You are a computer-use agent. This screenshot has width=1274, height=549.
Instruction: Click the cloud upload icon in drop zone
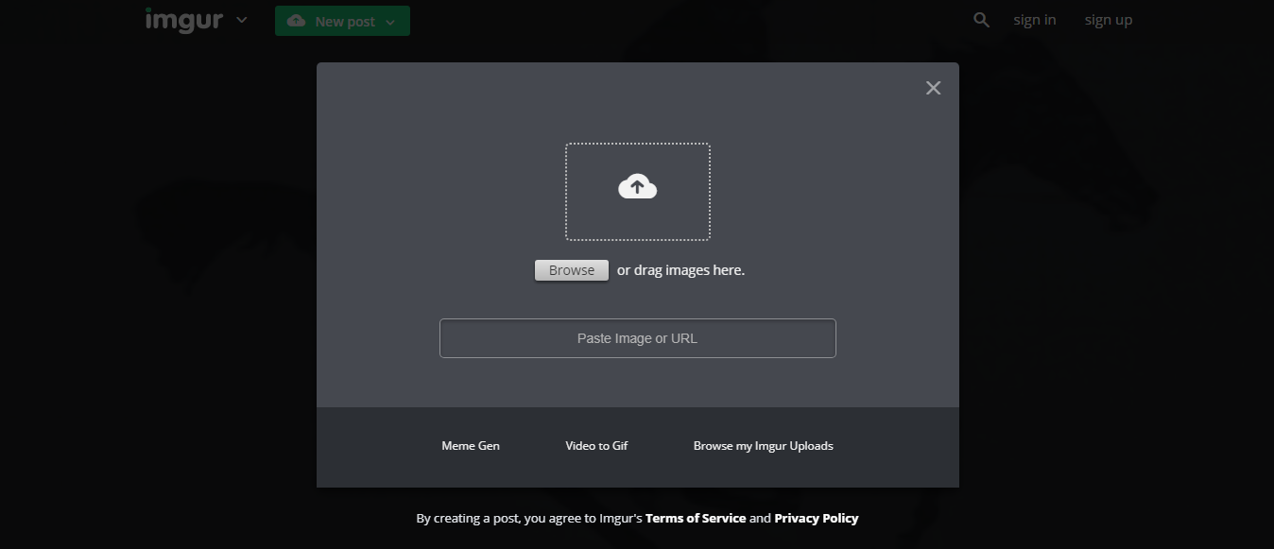637,185
